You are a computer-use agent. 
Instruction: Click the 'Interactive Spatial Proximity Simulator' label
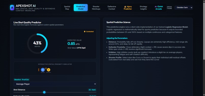(55, 64)
